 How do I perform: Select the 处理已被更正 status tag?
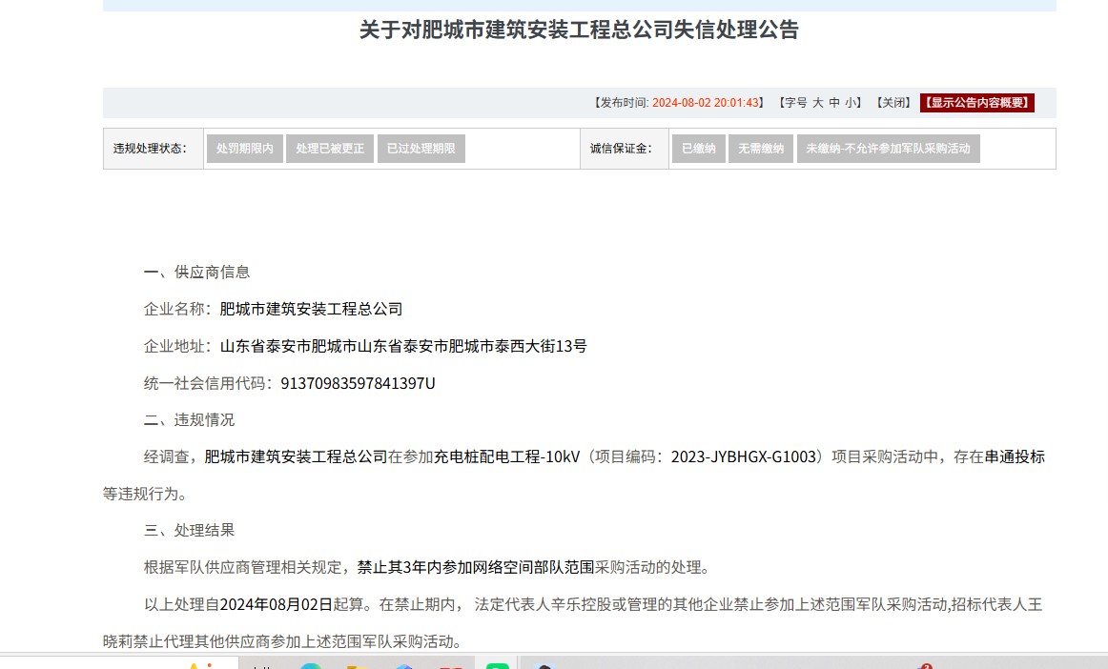pyautogui.click(x=330, y=149)
